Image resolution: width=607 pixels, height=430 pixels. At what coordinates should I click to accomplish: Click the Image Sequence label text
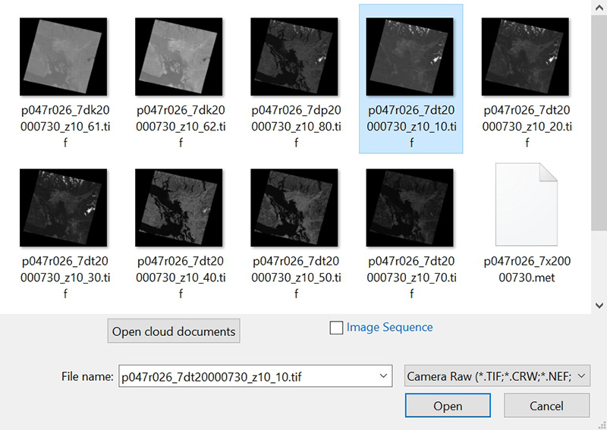coord(389,328)
